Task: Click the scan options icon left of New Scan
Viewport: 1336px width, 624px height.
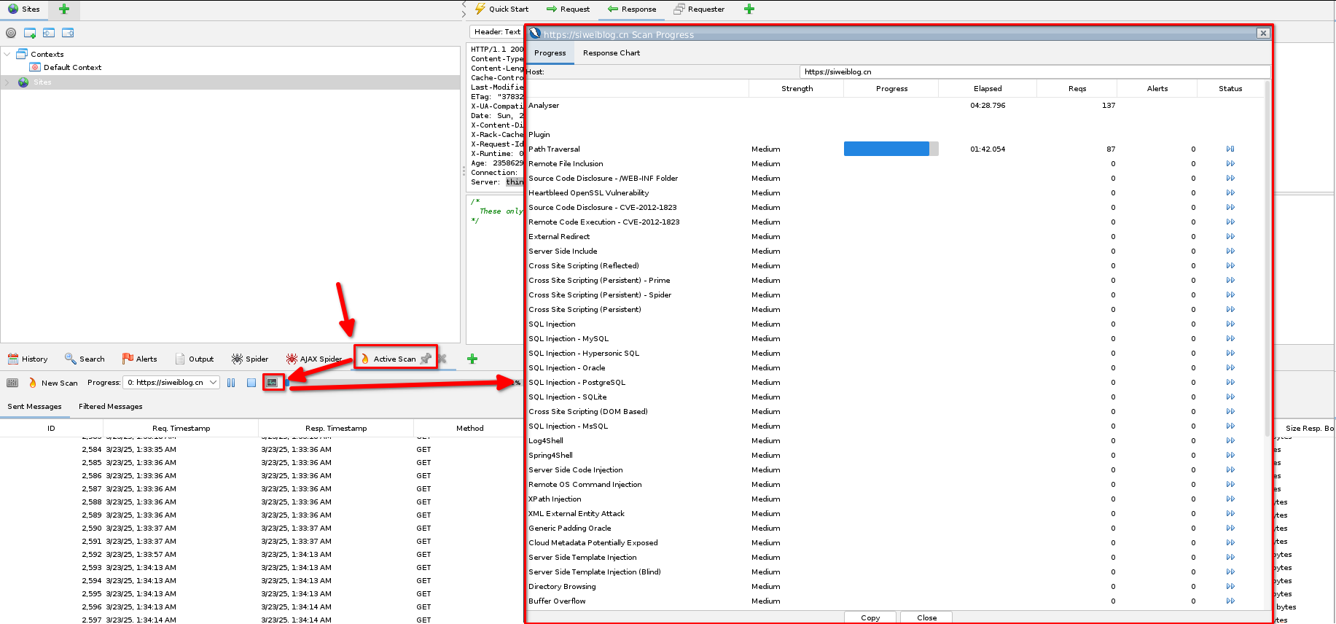Action: tap(12, 383)
